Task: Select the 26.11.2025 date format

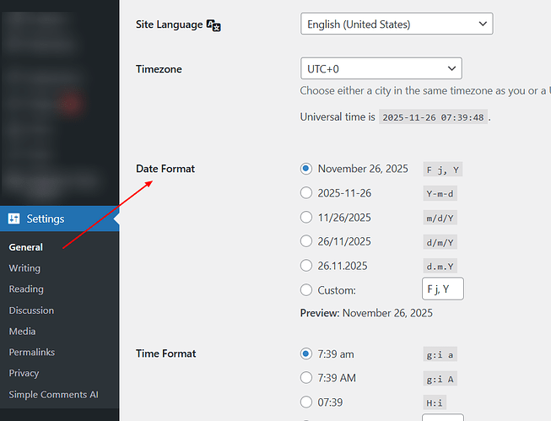Action: pyautogui.click(x=306, y=265)
